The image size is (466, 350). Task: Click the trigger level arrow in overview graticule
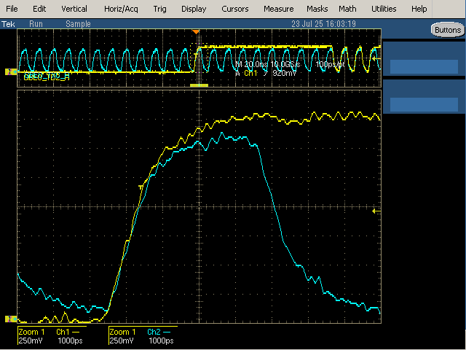[376, 59]
